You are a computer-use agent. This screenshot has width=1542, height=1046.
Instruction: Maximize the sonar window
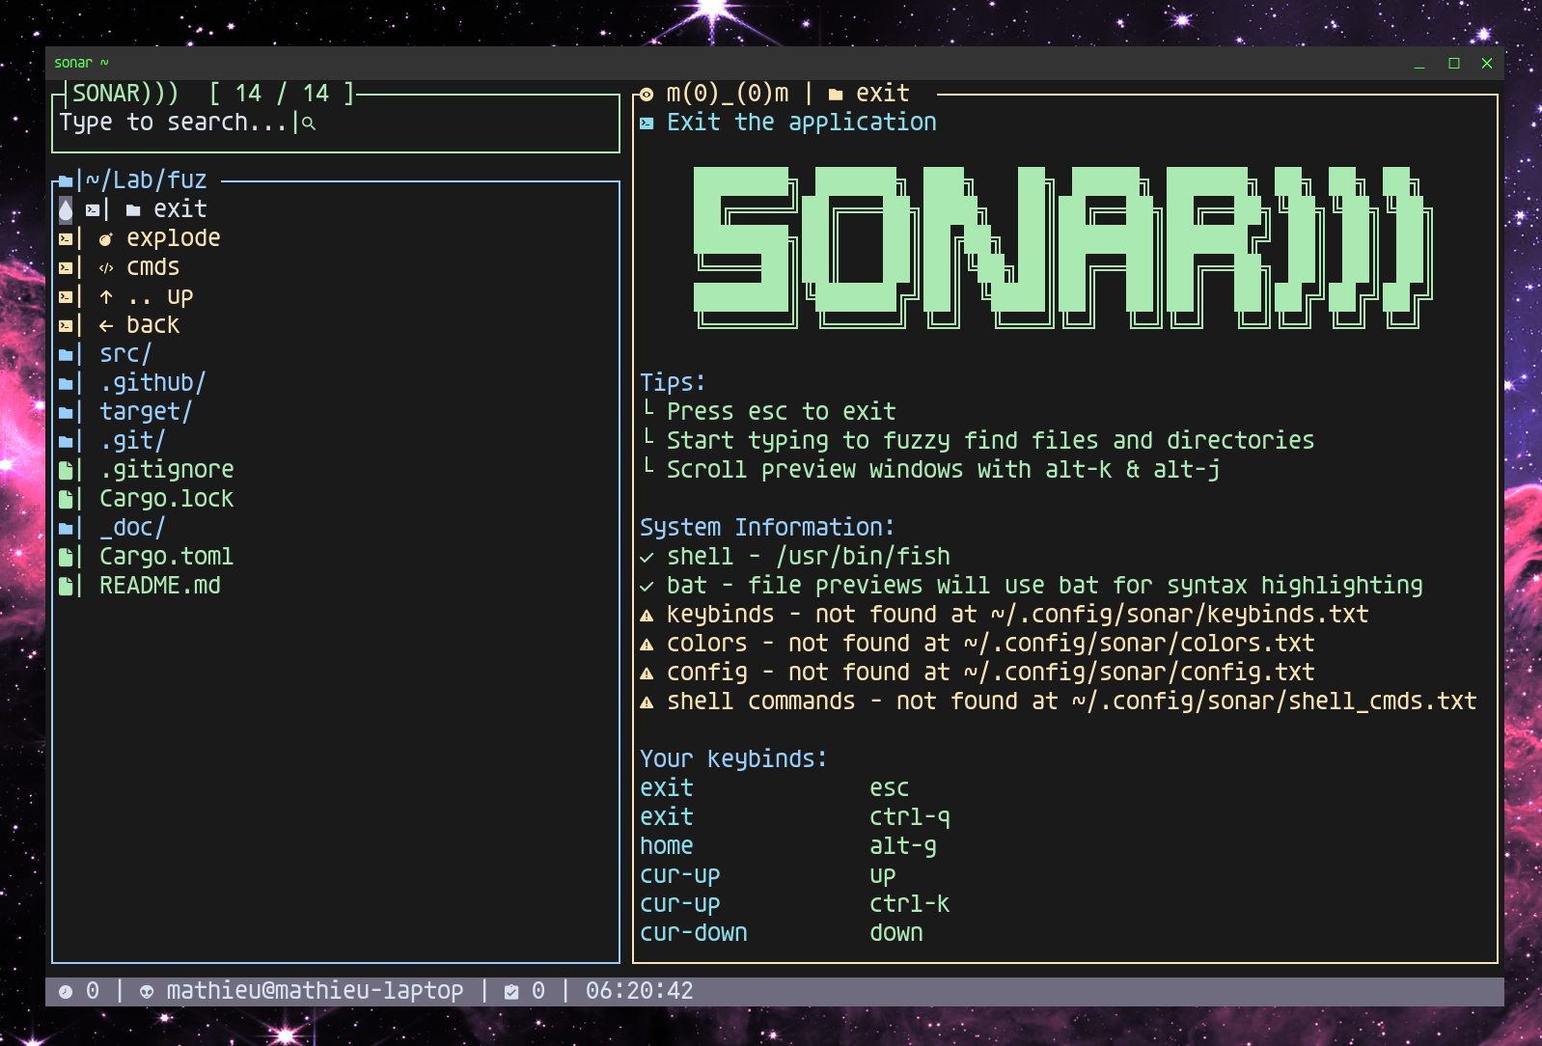[1453, 64]
